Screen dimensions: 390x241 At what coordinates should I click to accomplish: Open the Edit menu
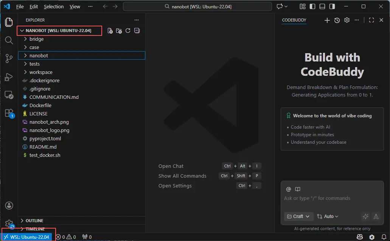(34, 6)
